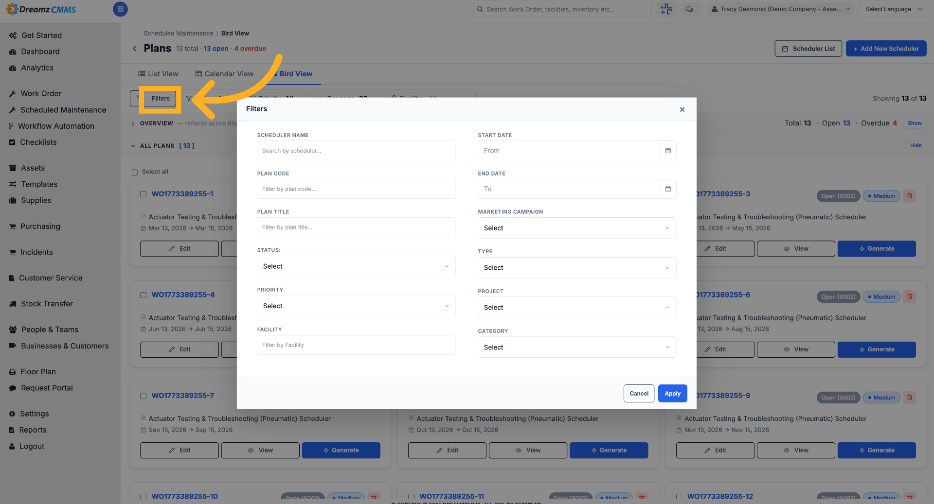This screenshot has height=504, width=934.
Task: Click the Work Order wrench icon
Action: pyautogui.click(x=13, y=94)
